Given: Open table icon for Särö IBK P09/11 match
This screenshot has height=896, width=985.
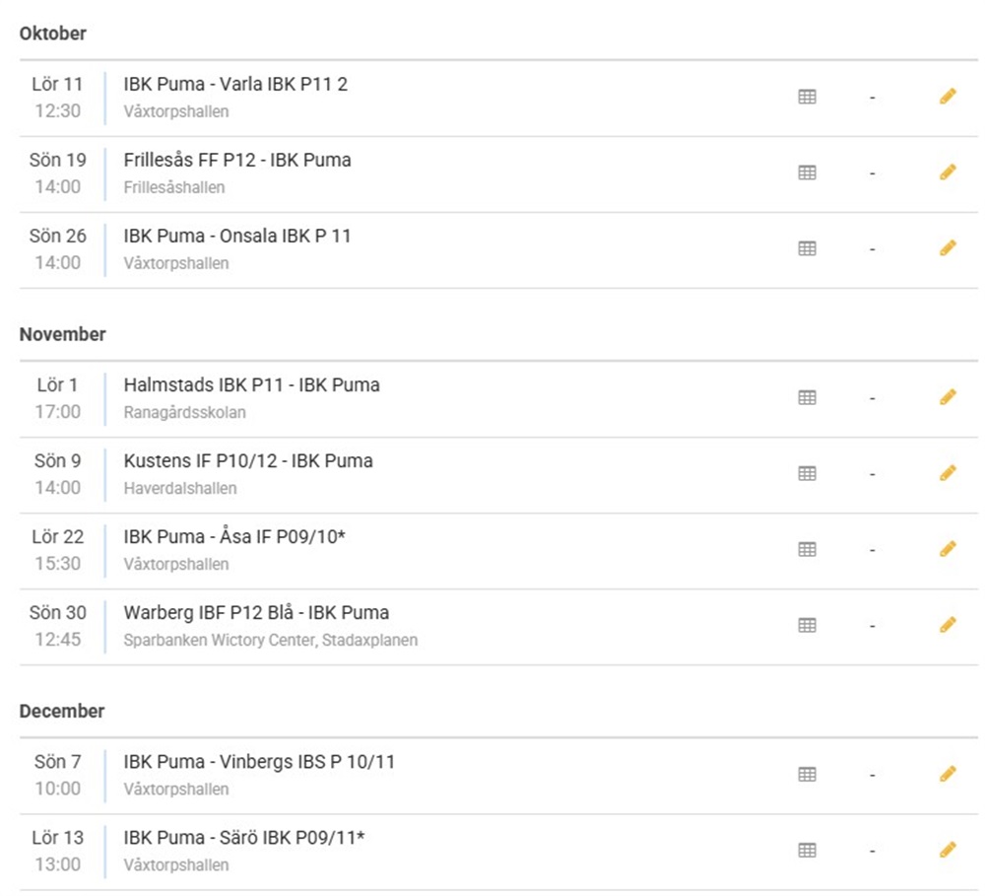Looking at the screenshot, I should point(807,850).
